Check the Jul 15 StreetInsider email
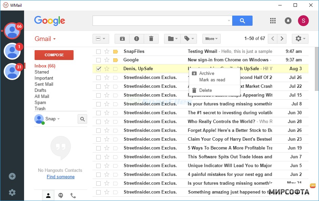 [98, 95]
